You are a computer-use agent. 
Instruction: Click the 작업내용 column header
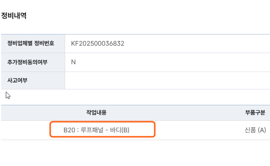coord(96,113)
